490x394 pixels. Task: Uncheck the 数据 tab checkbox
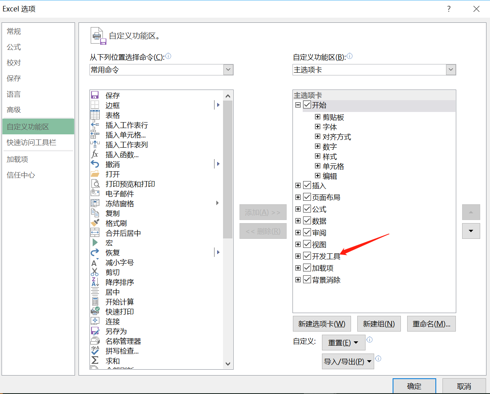(x=307, y=221)
